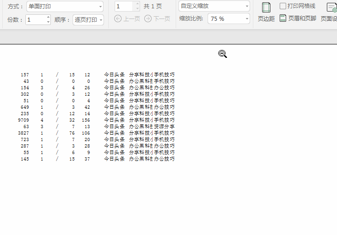Viewport: 337px width, 235px height.
Task: Decrease the 份数 copies count
Action: 48,22
